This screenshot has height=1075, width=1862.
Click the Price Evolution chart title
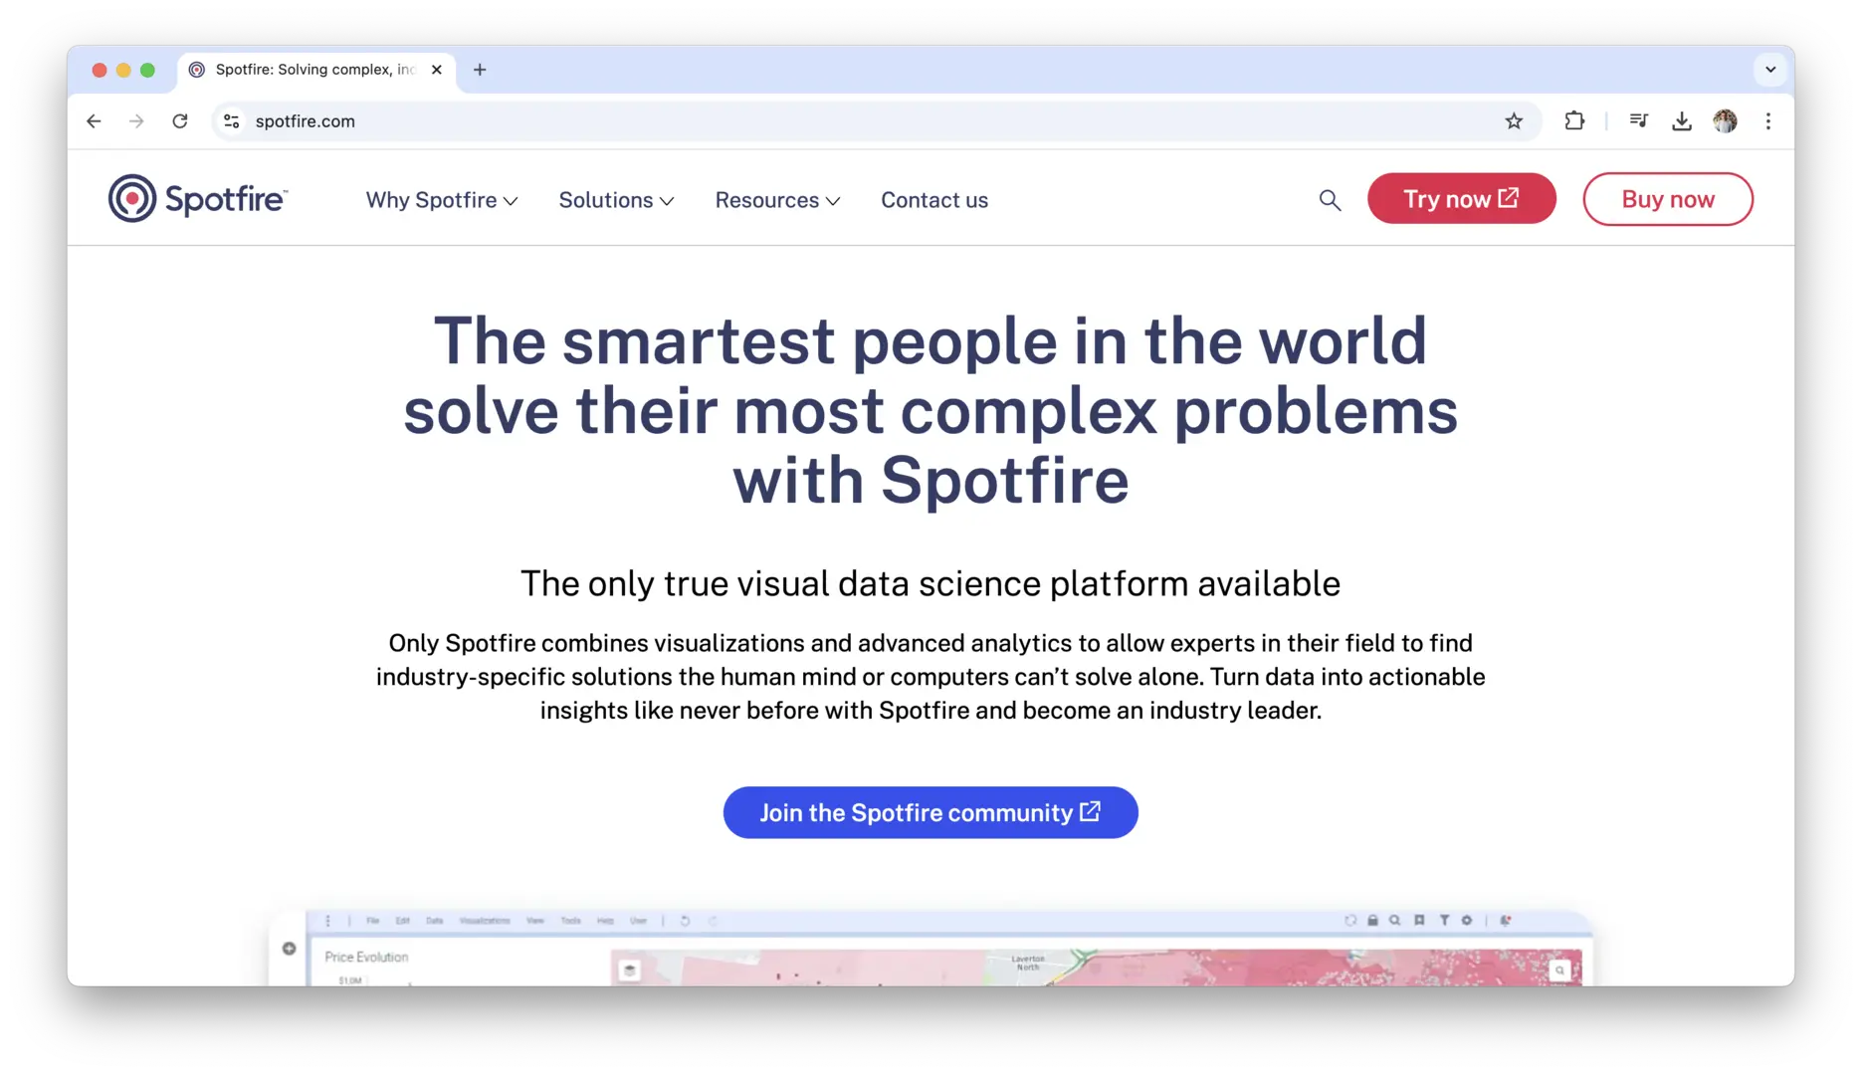pyautogui.click(x=366, y=957)
